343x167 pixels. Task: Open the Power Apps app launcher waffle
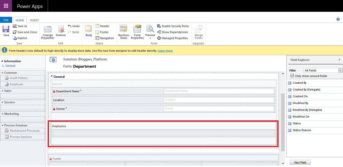(6, 6)
